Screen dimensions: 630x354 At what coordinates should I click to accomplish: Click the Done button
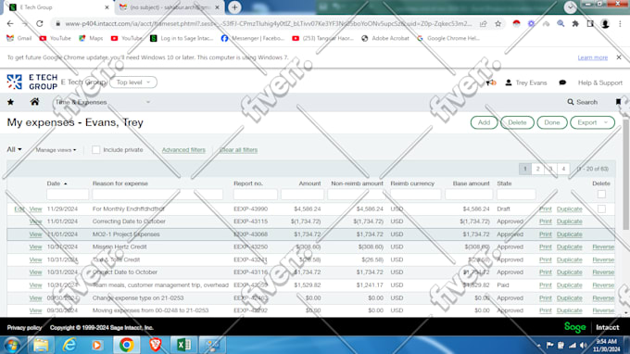(x=551, y=122)
